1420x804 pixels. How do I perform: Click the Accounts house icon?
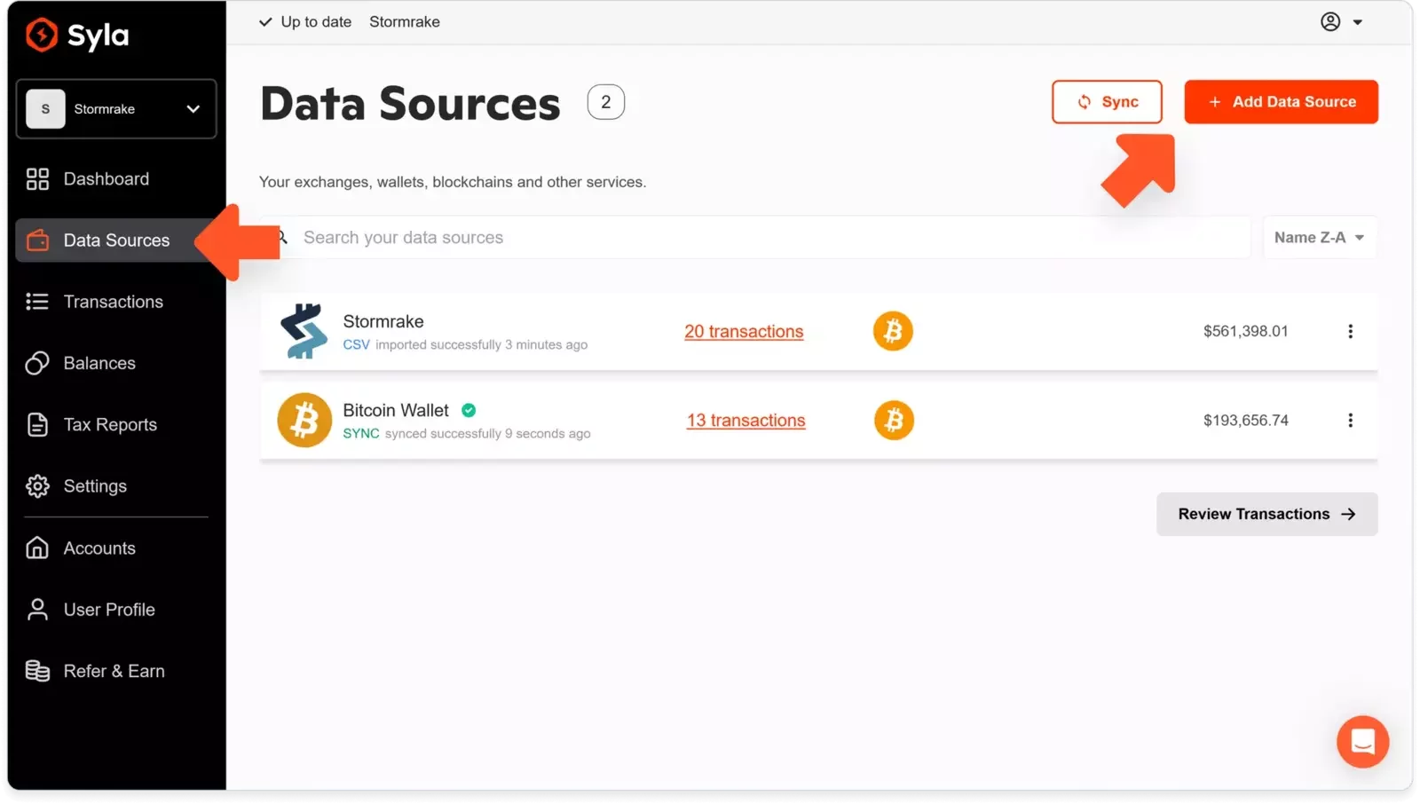[37, 548]
